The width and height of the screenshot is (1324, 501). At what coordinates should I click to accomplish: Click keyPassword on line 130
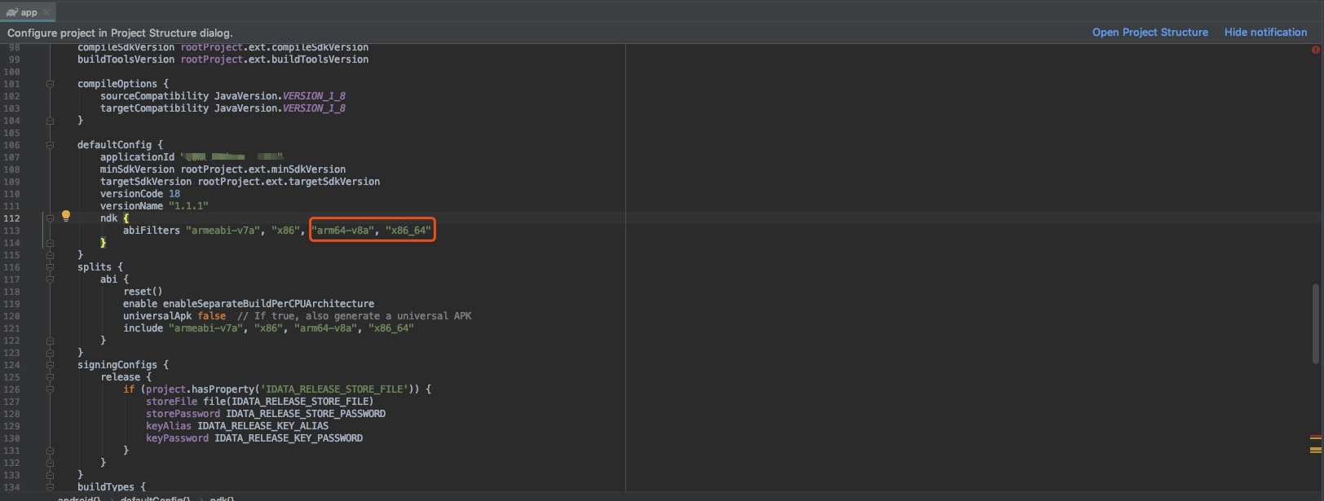click(x=177, y=438)
